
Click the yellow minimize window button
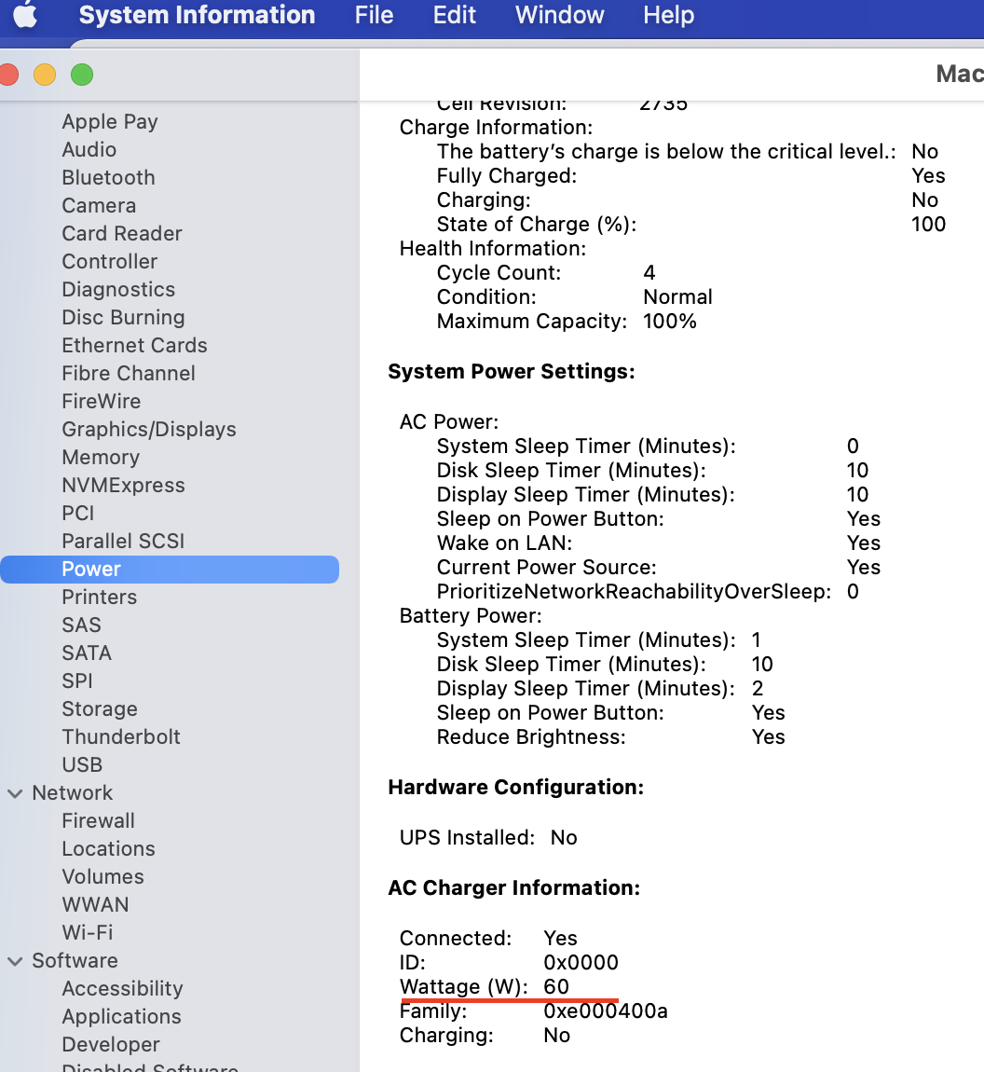point(45,75)
